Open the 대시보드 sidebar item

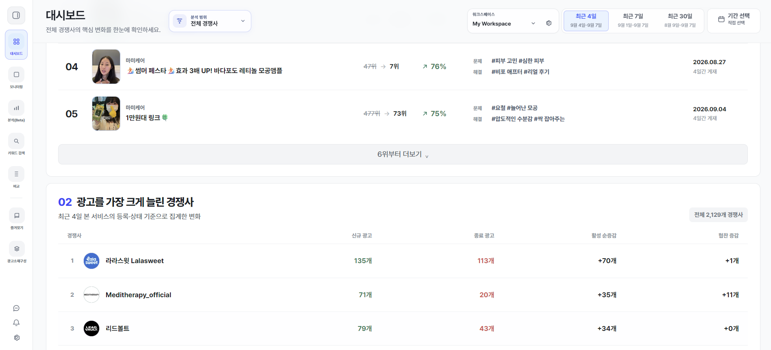(x=16, y=45)
